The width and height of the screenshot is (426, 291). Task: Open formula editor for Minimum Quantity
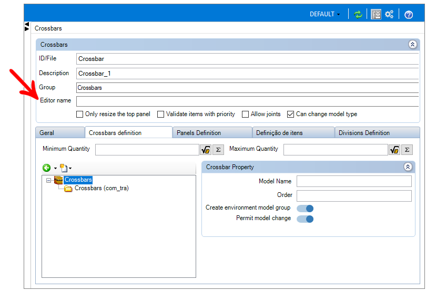pyautogui.click(x=206, y=150)
